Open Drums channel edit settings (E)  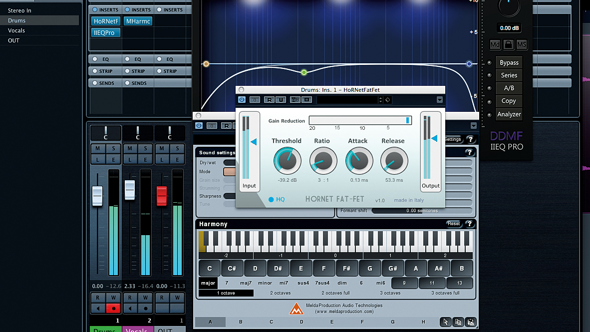[x=113, y=160]
